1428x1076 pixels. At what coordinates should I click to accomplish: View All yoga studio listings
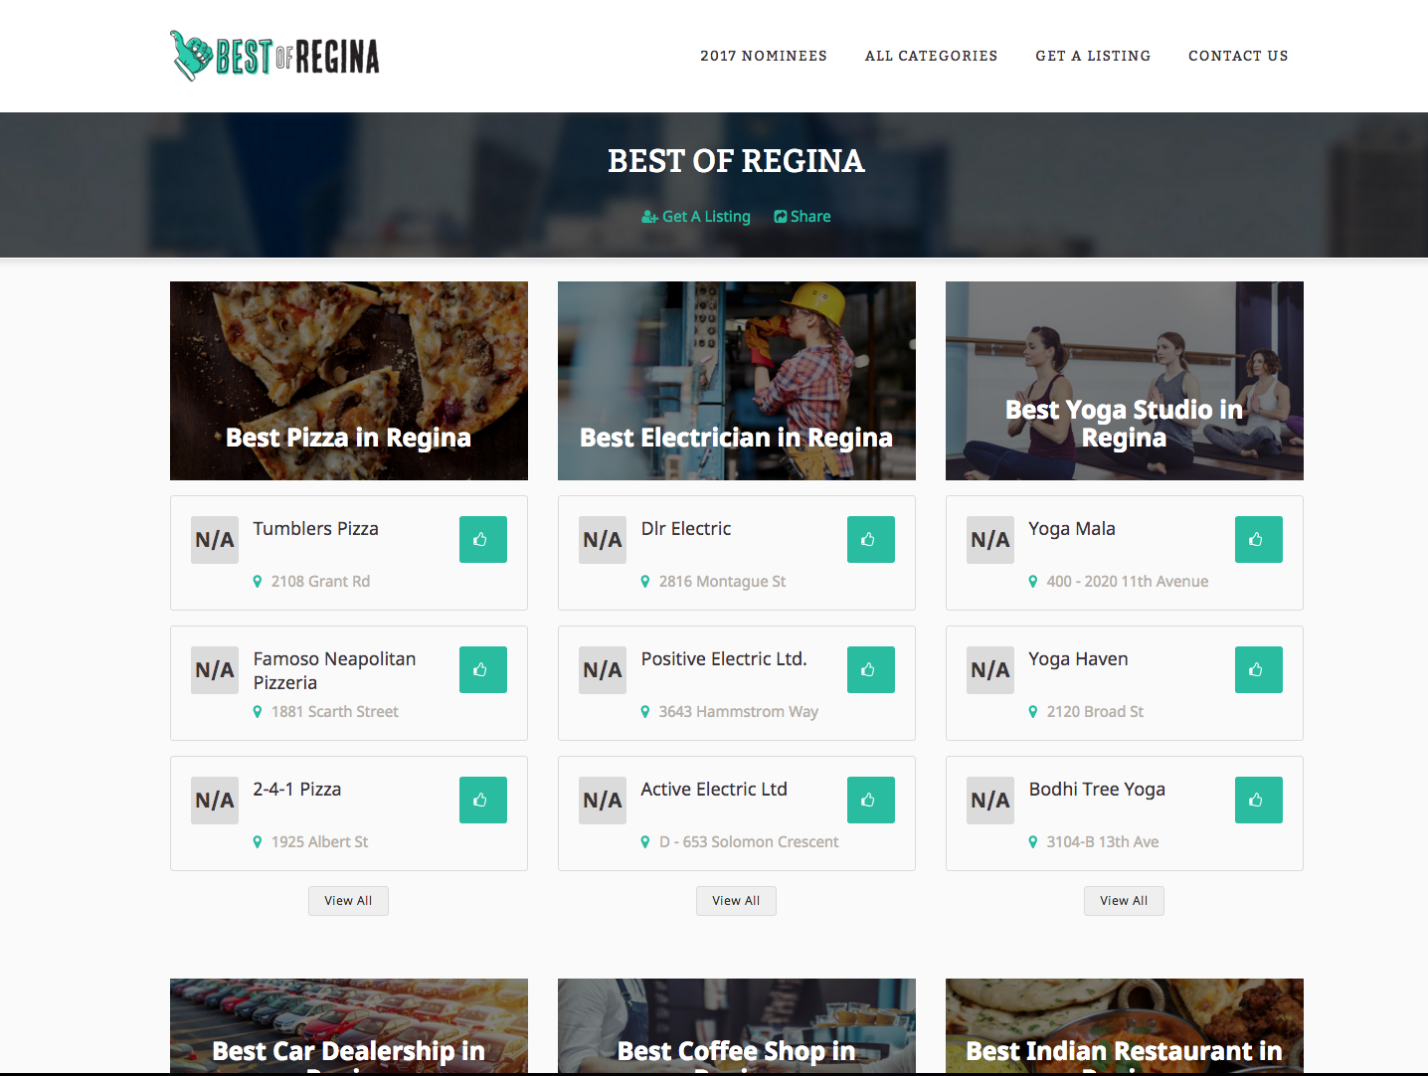point(1124,901)
